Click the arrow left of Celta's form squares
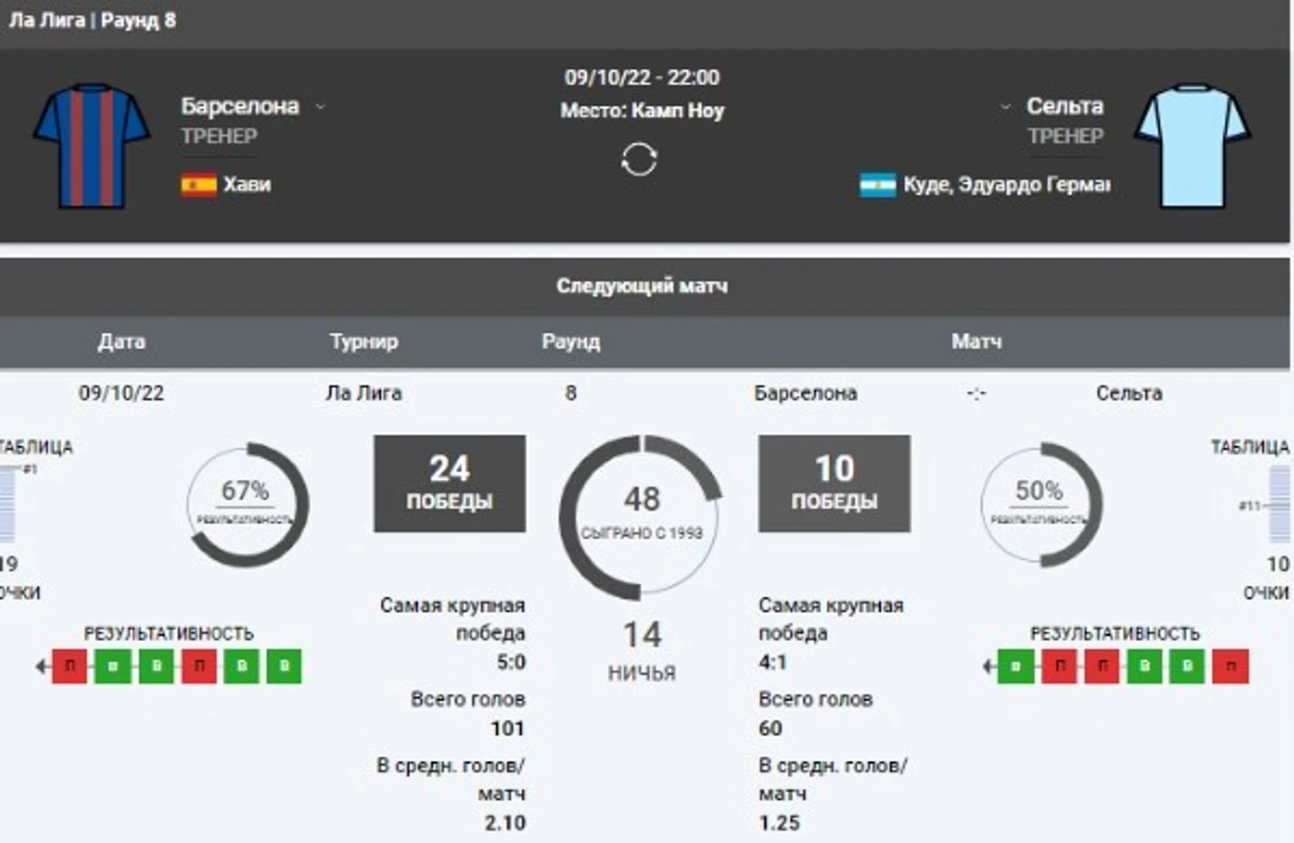This screenshot has height=843, width=1294. pos(988,666)
